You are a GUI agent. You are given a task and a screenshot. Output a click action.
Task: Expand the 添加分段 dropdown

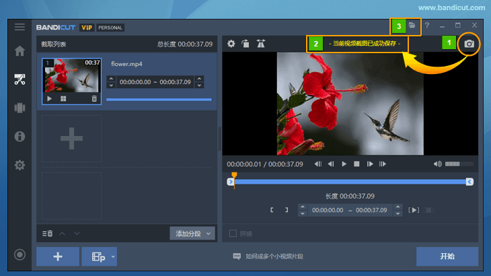[x=208, y=234]
